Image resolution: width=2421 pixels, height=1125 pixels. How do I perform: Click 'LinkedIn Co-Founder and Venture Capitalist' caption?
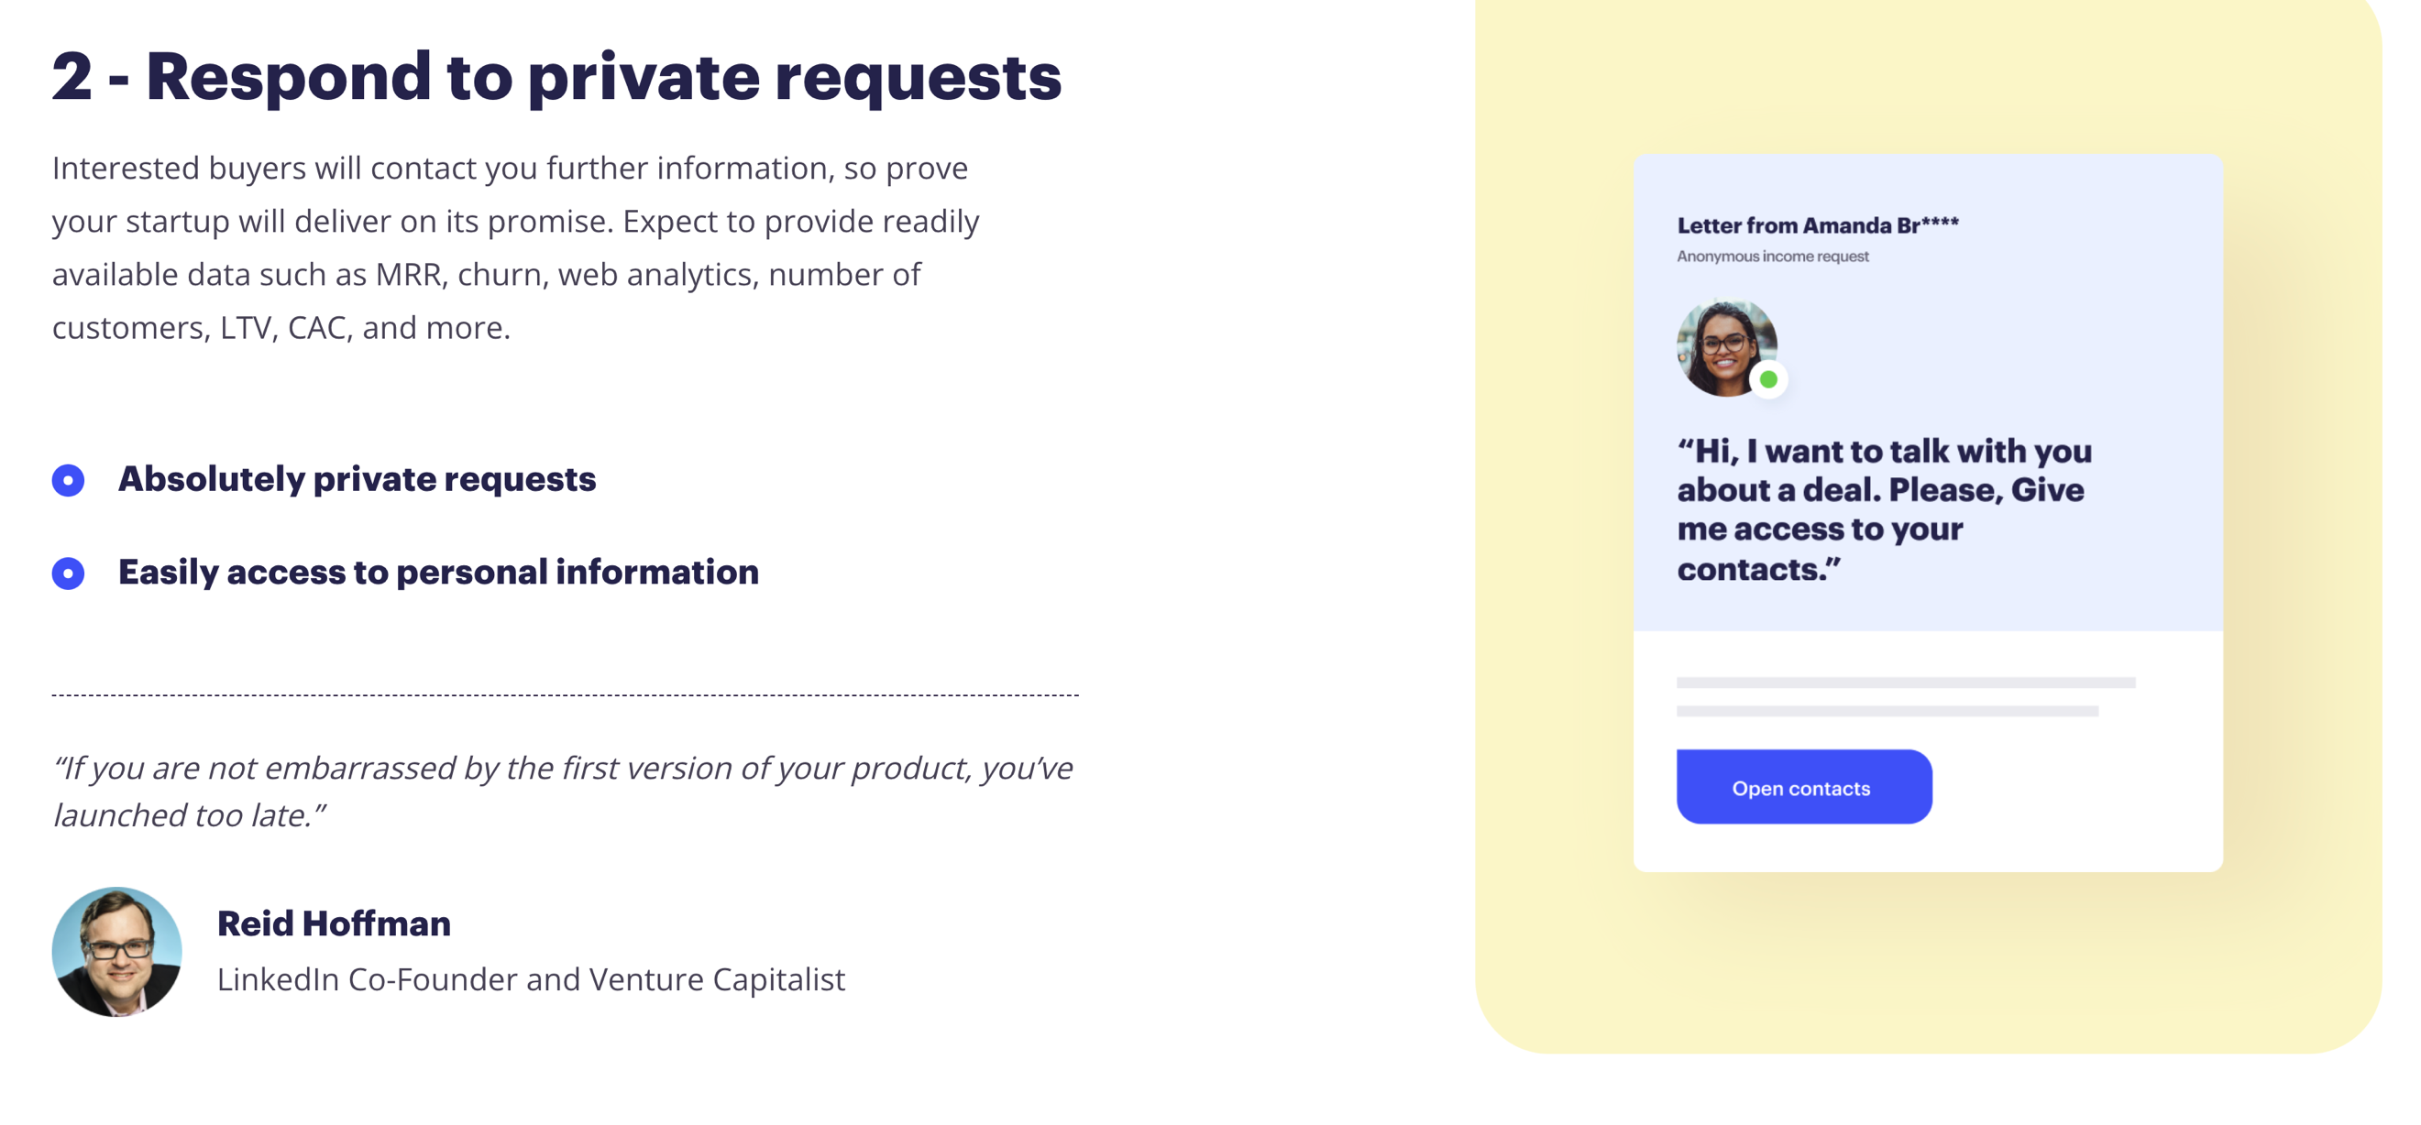click(531, 979)
